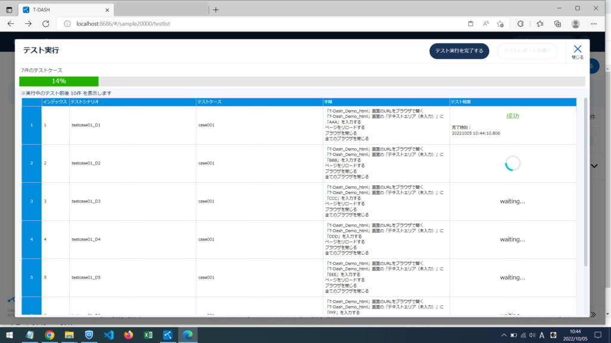Open the Edge extensions icon

point(520,24)
